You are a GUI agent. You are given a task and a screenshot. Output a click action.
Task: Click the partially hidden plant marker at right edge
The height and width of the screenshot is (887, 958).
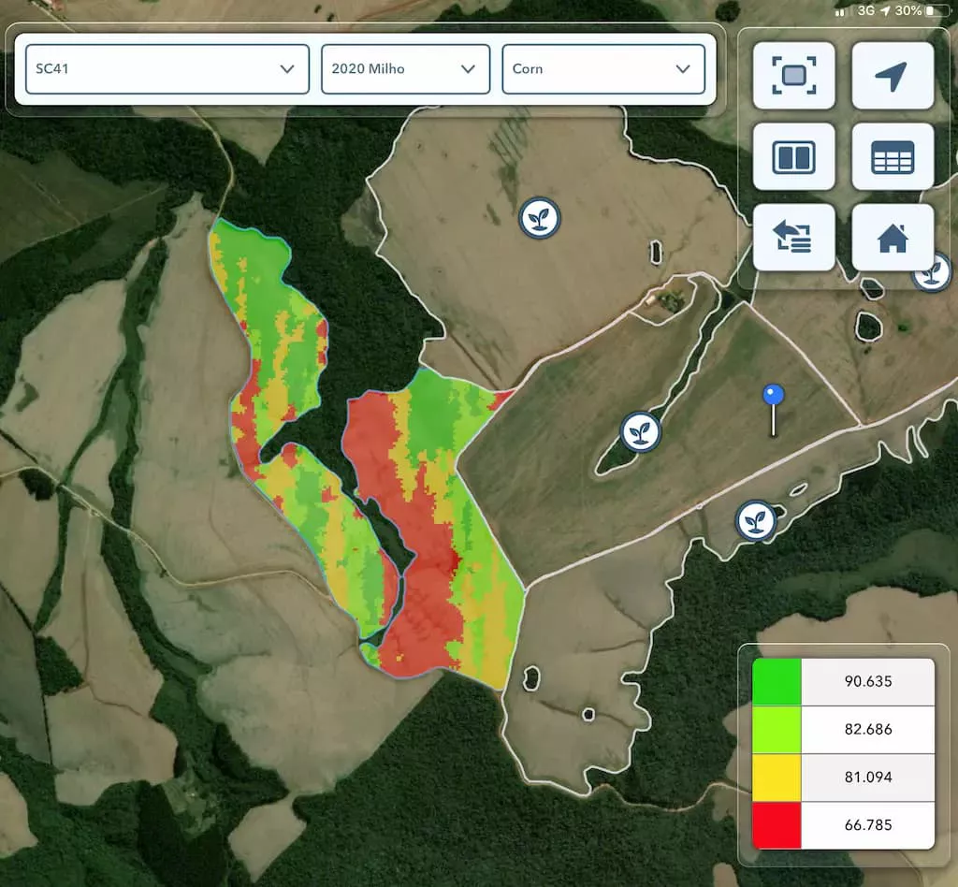[x=933, y=274]
